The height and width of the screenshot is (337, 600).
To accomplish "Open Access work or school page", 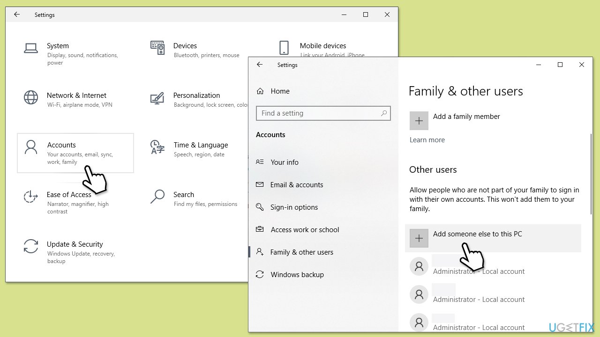I will (305, 229).
